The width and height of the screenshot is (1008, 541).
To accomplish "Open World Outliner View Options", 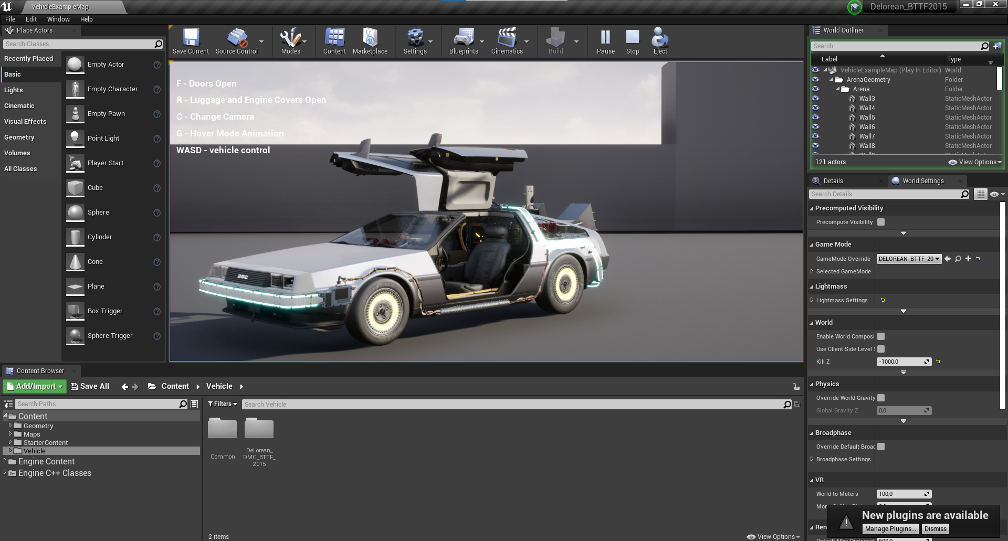I will (x=975, y=162).
